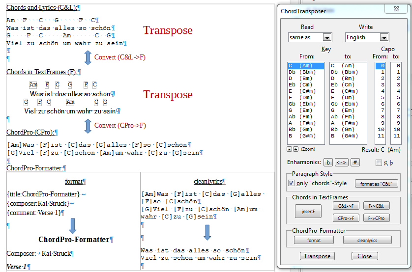Select 'Db (Bbm)' in From key list

[x=306, y=72]
